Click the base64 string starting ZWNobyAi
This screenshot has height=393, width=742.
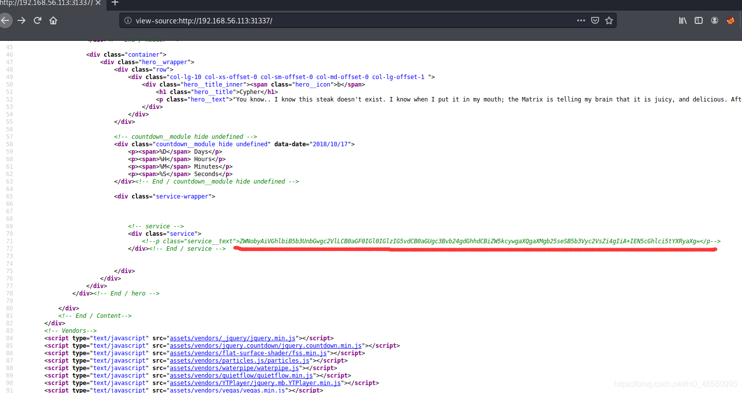pyautogui.click(x=470, y=241)
